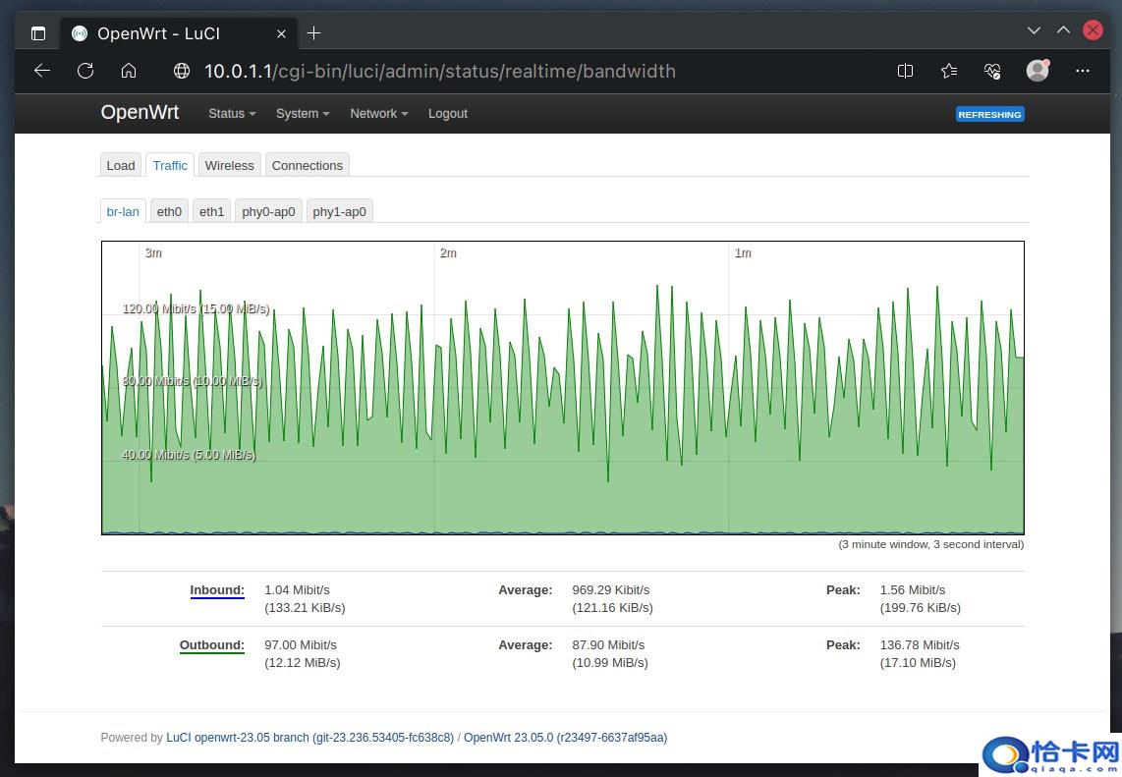Select the eth0 interface tab

coord(169,211)
